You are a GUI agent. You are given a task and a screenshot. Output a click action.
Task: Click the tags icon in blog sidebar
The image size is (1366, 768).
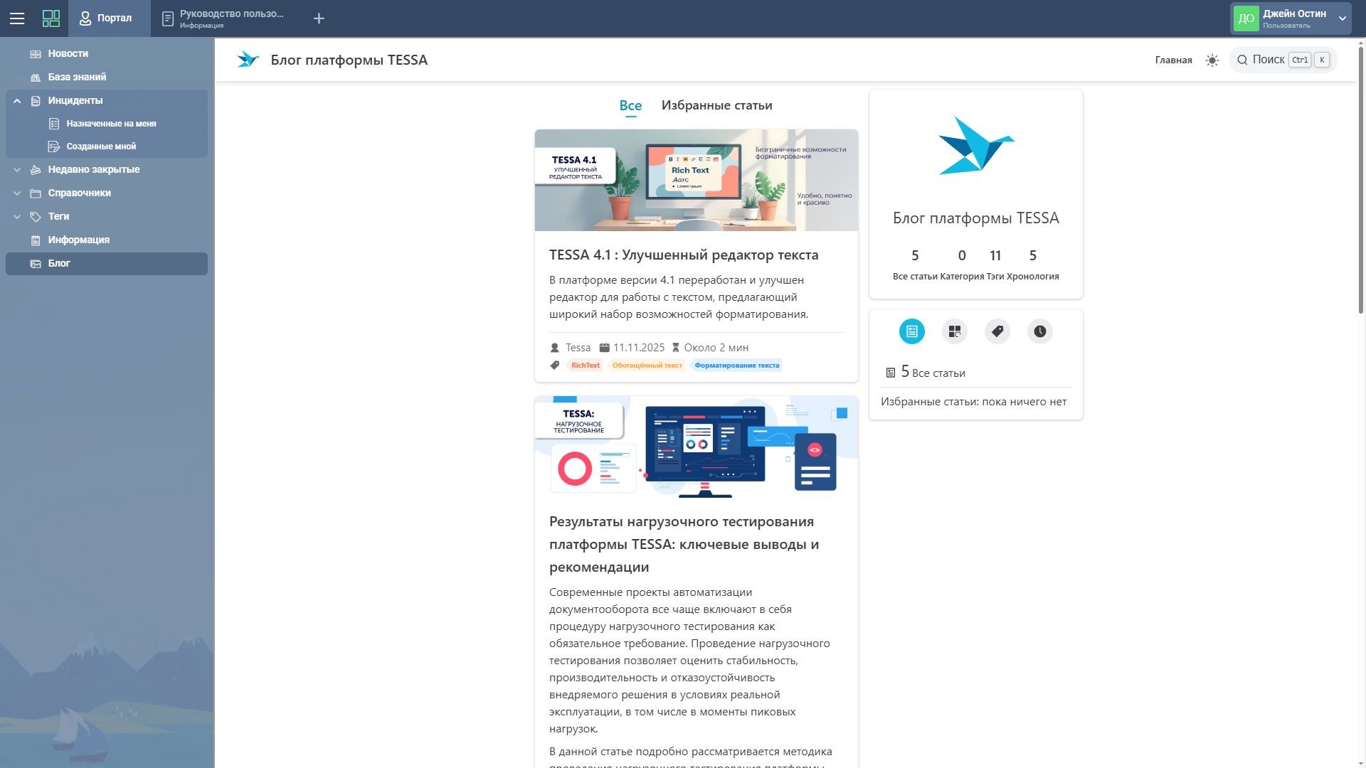(x=997, y=331)
